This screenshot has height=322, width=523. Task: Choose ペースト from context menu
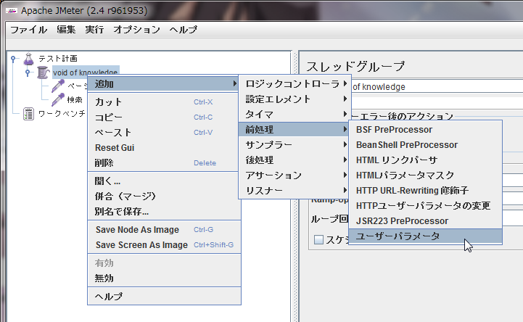coord(163,132)
